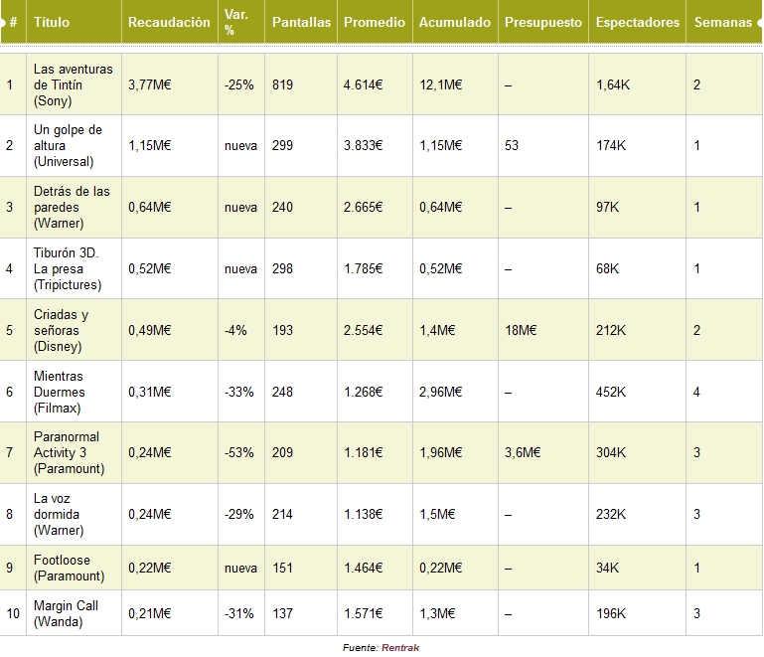Click the 53 presupuesto value

click(512, 145)
